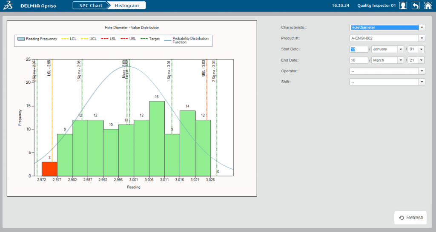The width and height of the screenshot is (436, 232).
Task: Click the red out-of-spec histogram bar
Action: pyautogui.click(x=49, y=169)
